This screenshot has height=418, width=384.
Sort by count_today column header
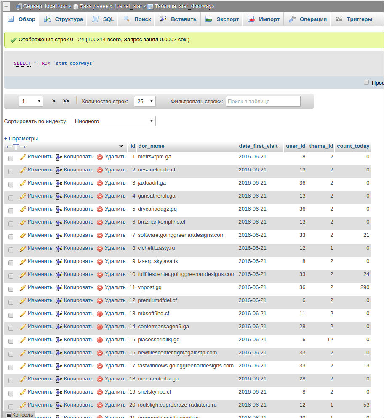(353, 146)
